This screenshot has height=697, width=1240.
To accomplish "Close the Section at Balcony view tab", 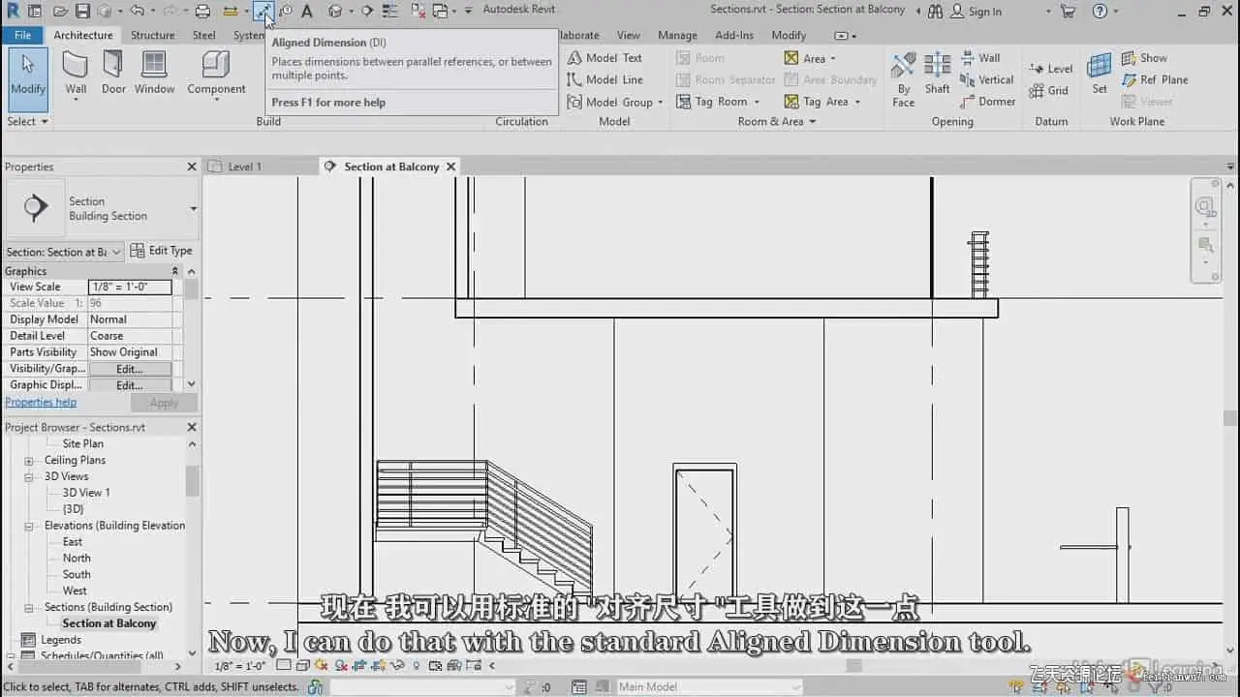I will coord(450,167).
